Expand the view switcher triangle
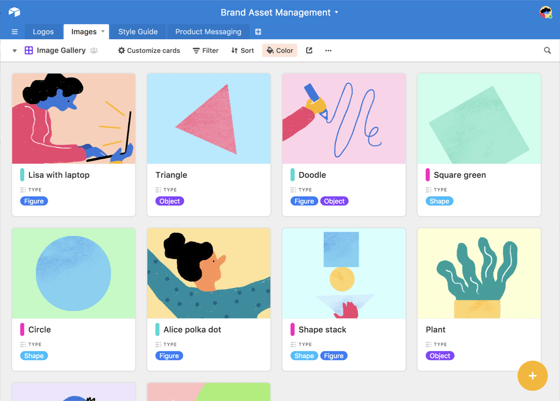560x401 pixels. (14, 50)
